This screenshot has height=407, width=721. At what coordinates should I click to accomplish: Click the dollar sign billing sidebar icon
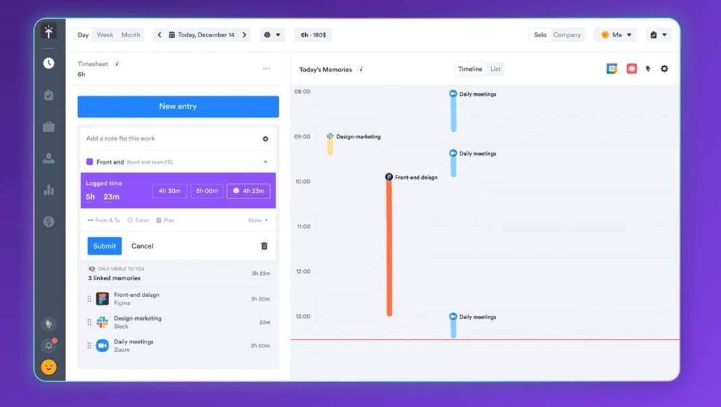click(49, 221)
